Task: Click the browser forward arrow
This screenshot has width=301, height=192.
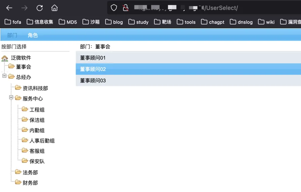Action: (24, 8)
